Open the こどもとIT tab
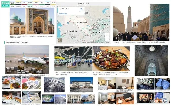This screenshot has width=171, height=106. click(18, 6)
